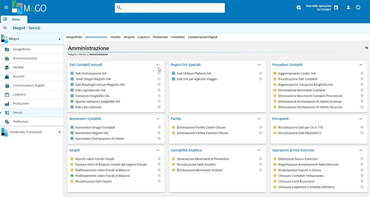Collapse the Mago4 sidebar group

[59, 39]
